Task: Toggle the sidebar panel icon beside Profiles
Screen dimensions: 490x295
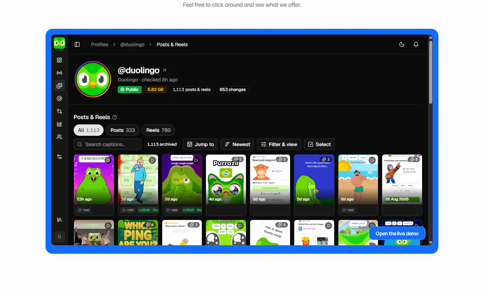Action: 77,44
